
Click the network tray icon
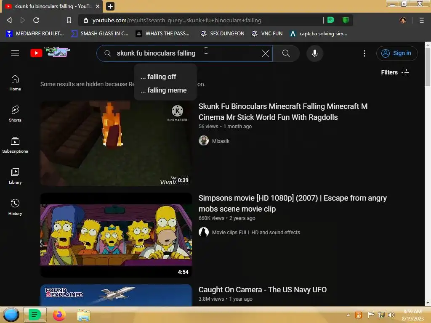click(381, 315)
